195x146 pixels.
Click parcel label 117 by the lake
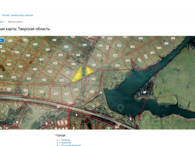point(144,92)
